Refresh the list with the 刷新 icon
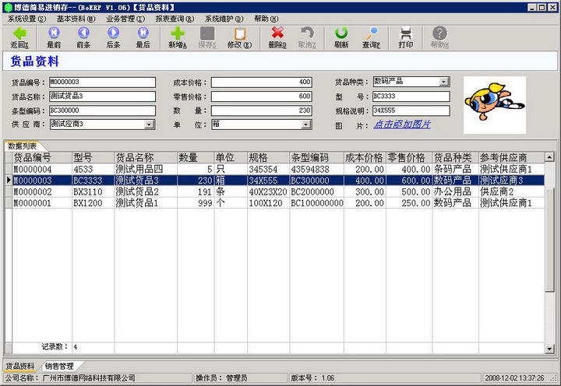561x386 pixels. point(341,37)
